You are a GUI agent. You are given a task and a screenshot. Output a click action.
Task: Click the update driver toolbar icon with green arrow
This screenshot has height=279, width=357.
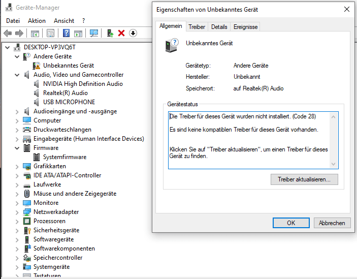pos(110,33)
